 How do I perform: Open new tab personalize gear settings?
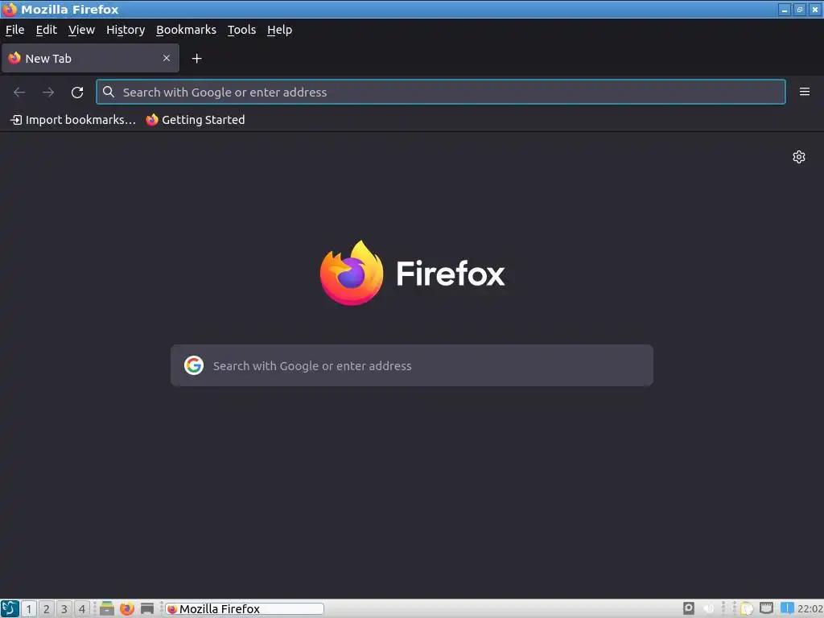click(x=799, y=157)
